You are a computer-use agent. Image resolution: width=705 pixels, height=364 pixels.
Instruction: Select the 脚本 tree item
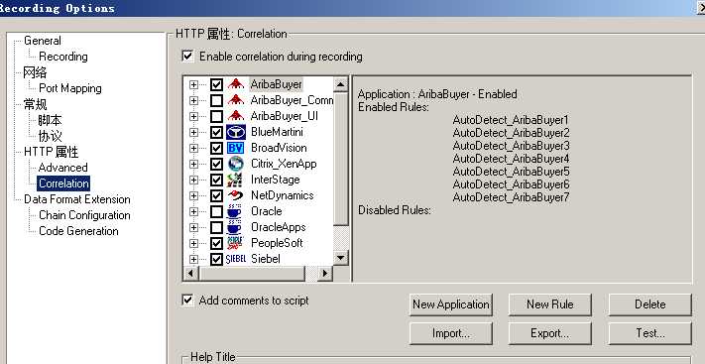point(50,120)
